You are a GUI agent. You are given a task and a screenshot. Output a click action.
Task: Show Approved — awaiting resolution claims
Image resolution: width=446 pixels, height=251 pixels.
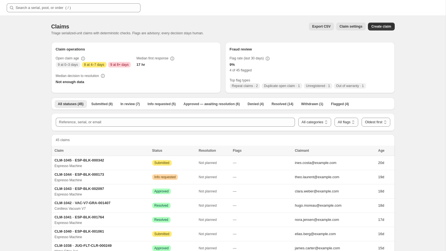click(x=212, y=104)
